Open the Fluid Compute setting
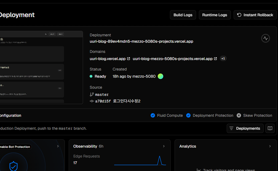Image resolution: width=278 pixels, height=171 pixels. point(170,115)
